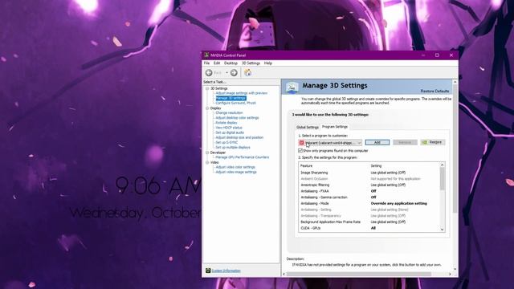514x289 pixels.
Task: Open the 3D Settings menu
Action: coord(251,63)
